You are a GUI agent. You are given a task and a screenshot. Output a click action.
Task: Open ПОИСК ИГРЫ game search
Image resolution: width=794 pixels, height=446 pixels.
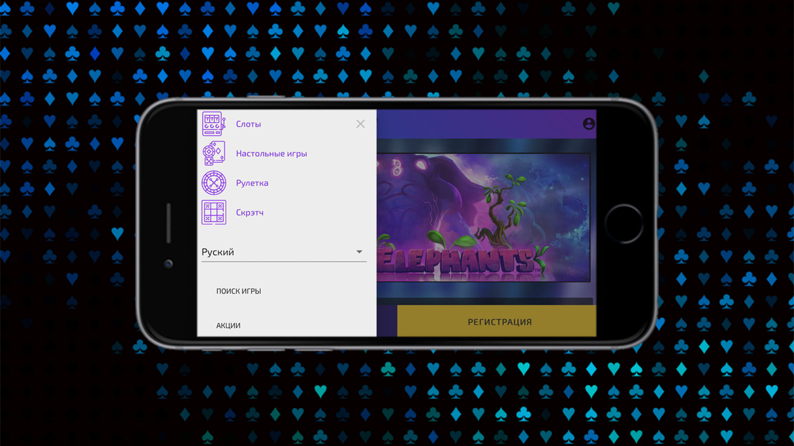[238, 291]
